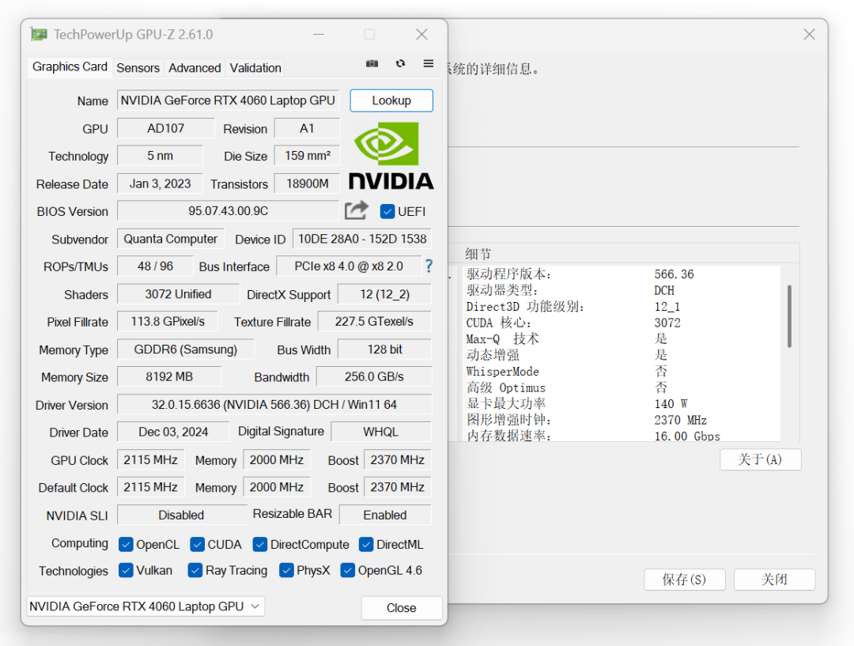Click the Digital Signature WHQL value
Viewport: 854px width, 646px height.
coord(380,432)
